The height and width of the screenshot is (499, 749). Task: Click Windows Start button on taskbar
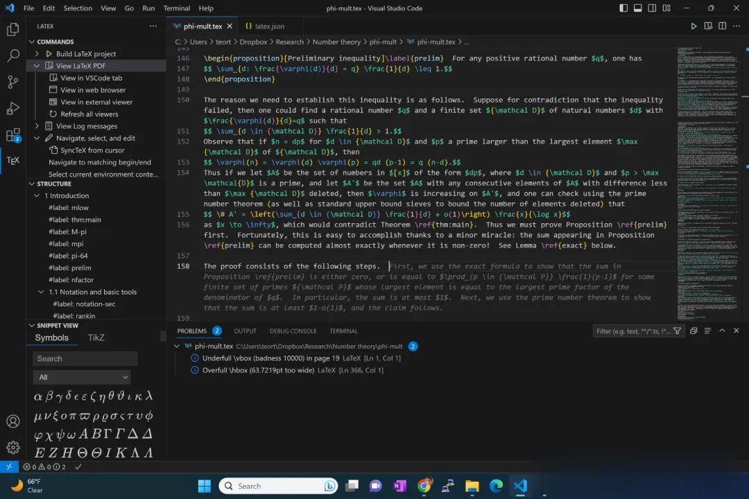(205, 486)
